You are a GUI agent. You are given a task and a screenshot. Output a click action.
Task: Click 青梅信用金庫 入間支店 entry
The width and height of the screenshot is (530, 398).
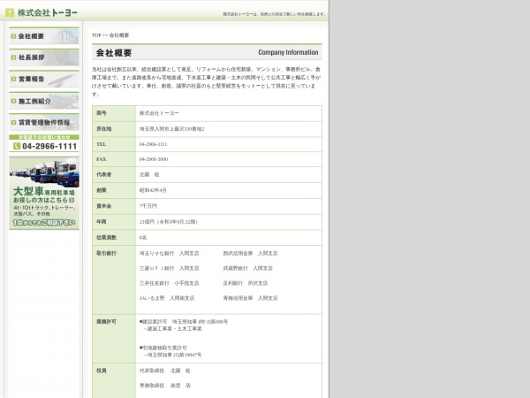point(250,298)
